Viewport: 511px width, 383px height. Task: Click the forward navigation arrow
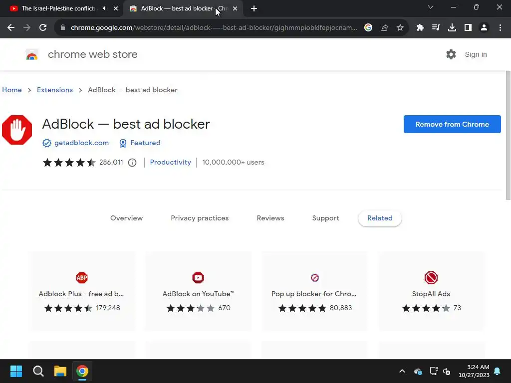point(27,28)
